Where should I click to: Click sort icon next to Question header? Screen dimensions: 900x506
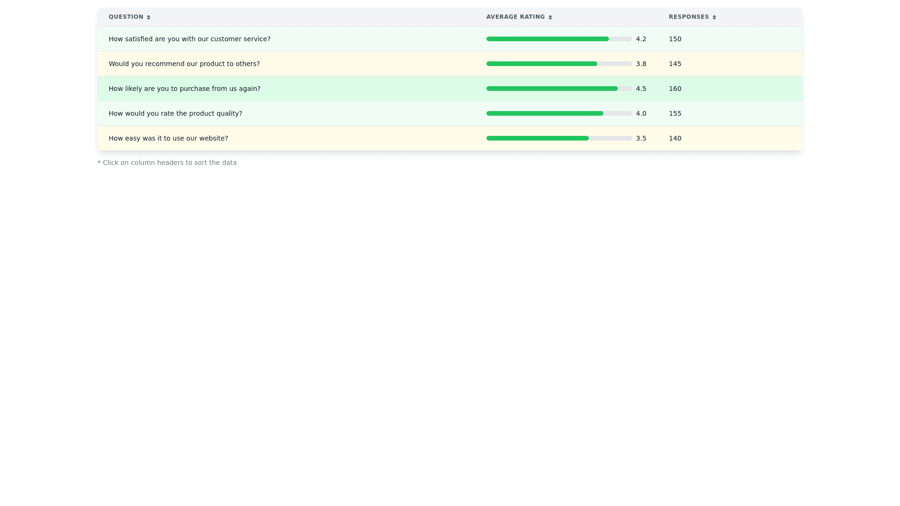[x=149, y=17]
